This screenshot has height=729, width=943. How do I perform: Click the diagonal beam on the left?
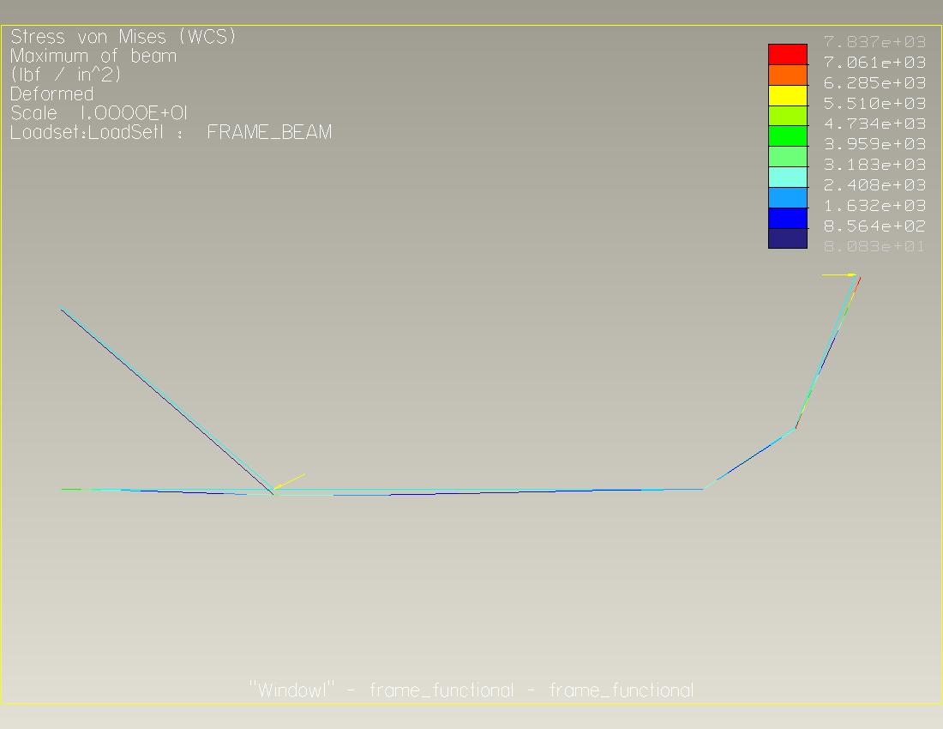(x=163, y=397)
